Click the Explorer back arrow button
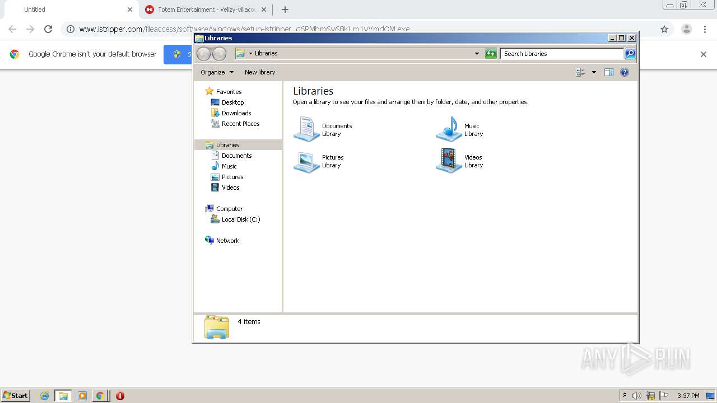The width and height of the screenshot is (717, 403). (203, 54)
